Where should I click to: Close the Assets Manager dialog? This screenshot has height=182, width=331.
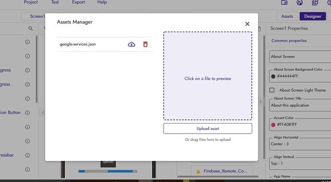click(x=247, y=24)
